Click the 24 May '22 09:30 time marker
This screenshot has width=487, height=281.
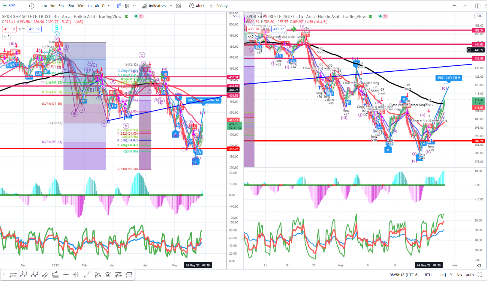pos(428,265)
